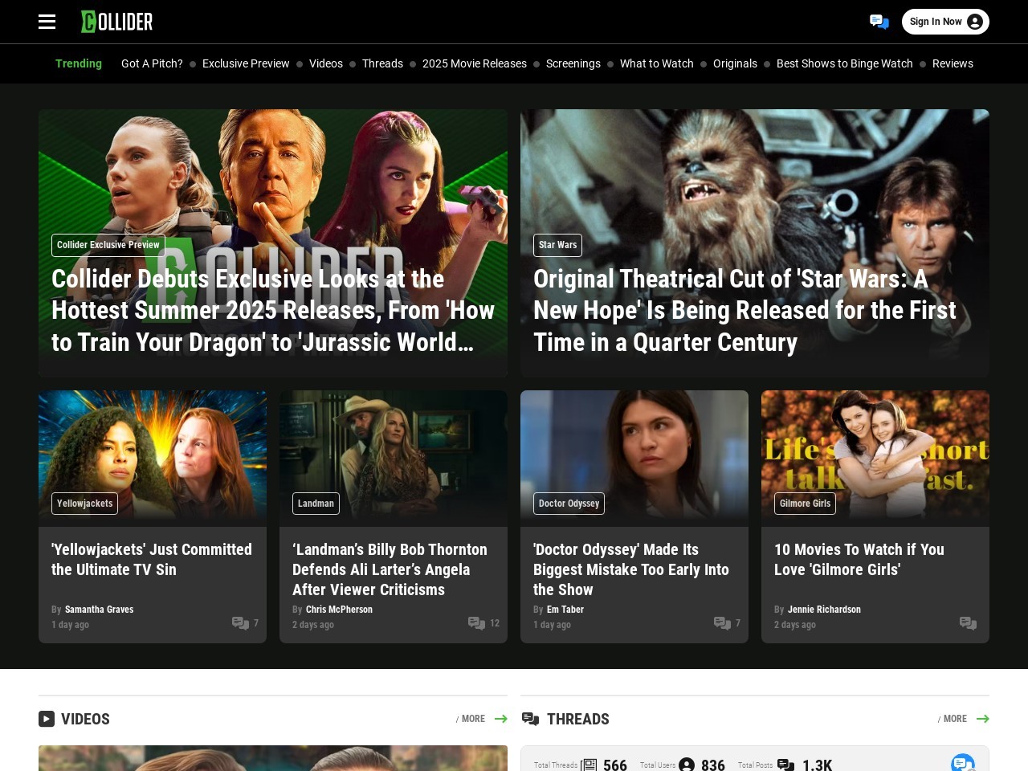The width and height of the screenshot is (1028, 771).
Task: Open comments icon on Yellowjackets article
Action: coord(240,623)
